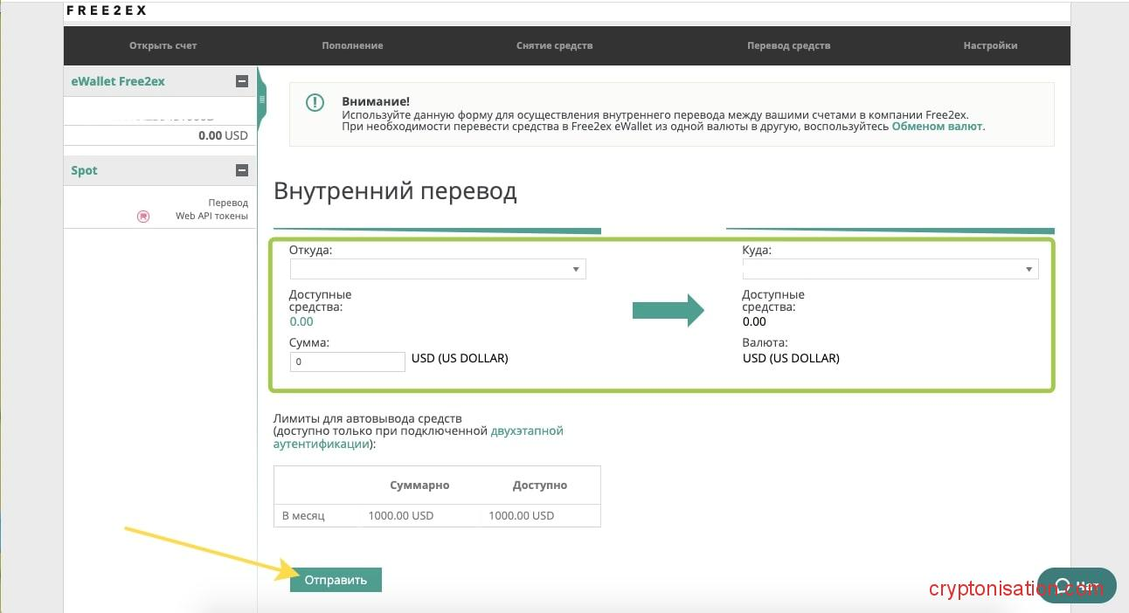The height and width of the screenshot is (613, 1129).
Task: Collapse the eWallet Free2ex panel
Action: coord(242,81)
